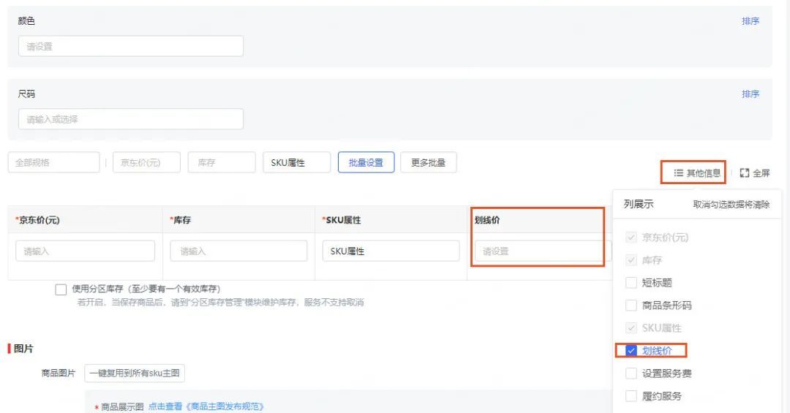The width and height of the screenshot is (790, 413).
Task: Open the batch SKU属性 selector
Action: pos(296,162)
